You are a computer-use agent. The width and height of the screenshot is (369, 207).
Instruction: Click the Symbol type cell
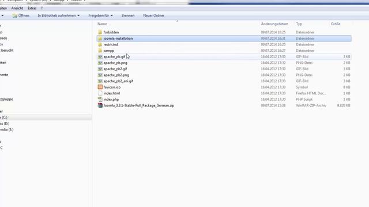pos(302,87)
